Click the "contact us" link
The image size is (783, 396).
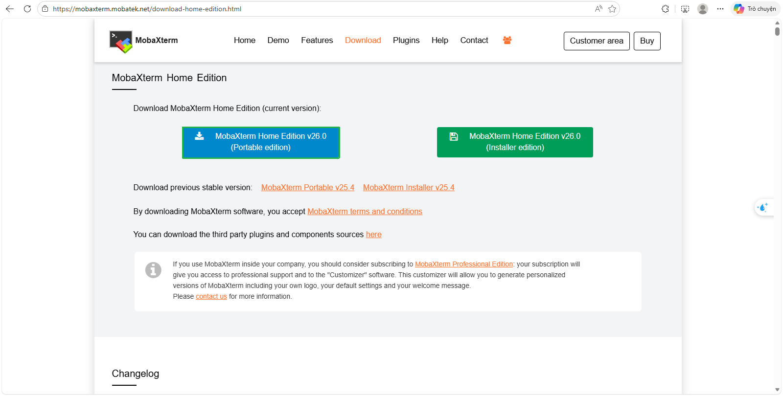[x=211, y=296]
